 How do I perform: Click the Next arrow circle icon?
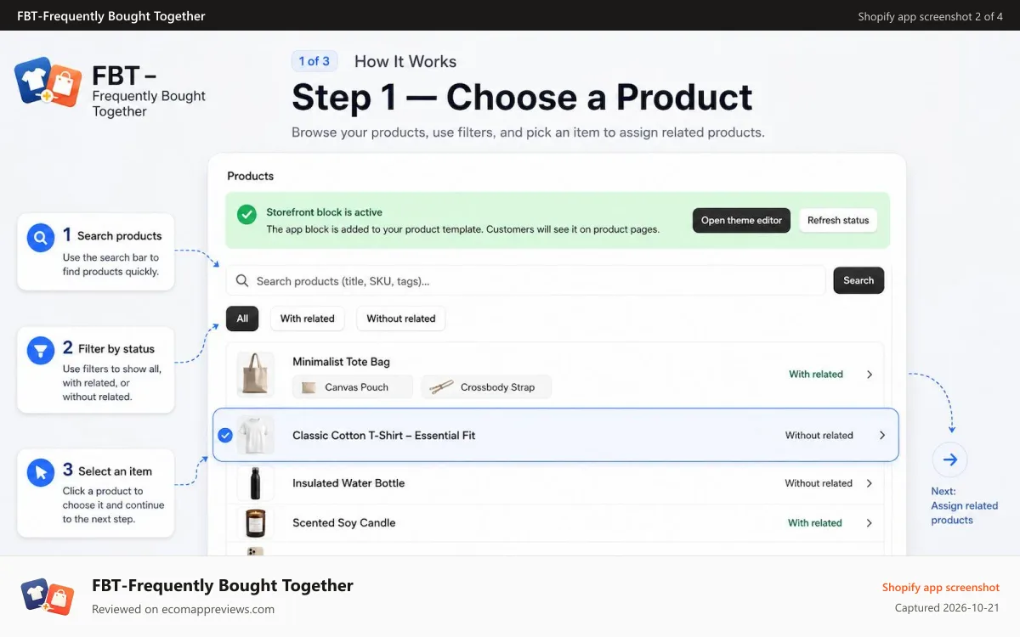click(949, 460)
